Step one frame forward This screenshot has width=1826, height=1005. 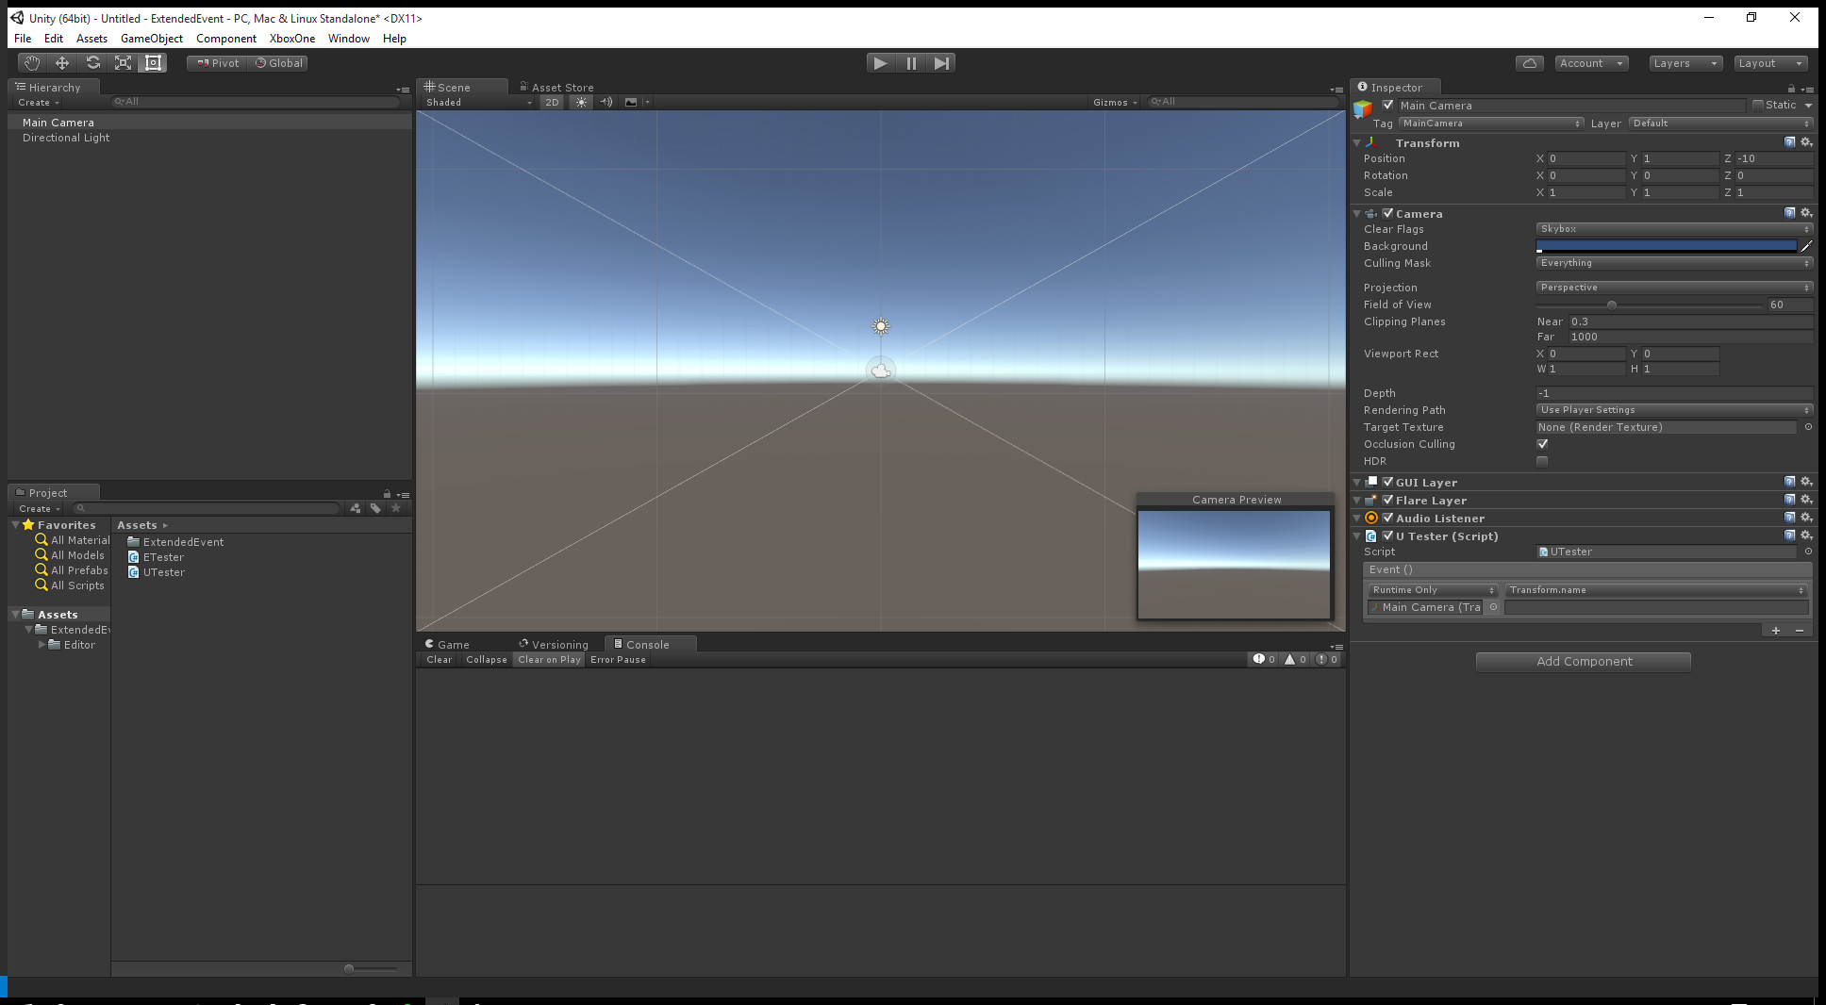[x=941, y=63]
